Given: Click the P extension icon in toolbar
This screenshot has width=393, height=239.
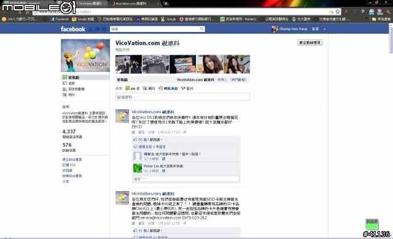Looking at the screenshot, I should [x=363, y=12].
